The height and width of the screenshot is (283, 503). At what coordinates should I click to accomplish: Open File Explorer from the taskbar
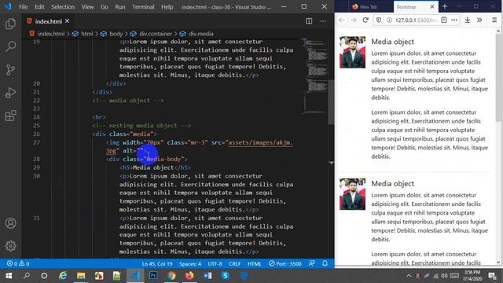coord(81,276)
